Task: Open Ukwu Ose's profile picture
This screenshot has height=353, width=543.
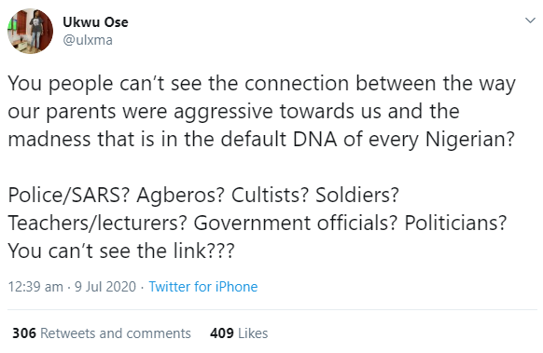Action: [31, 31]
